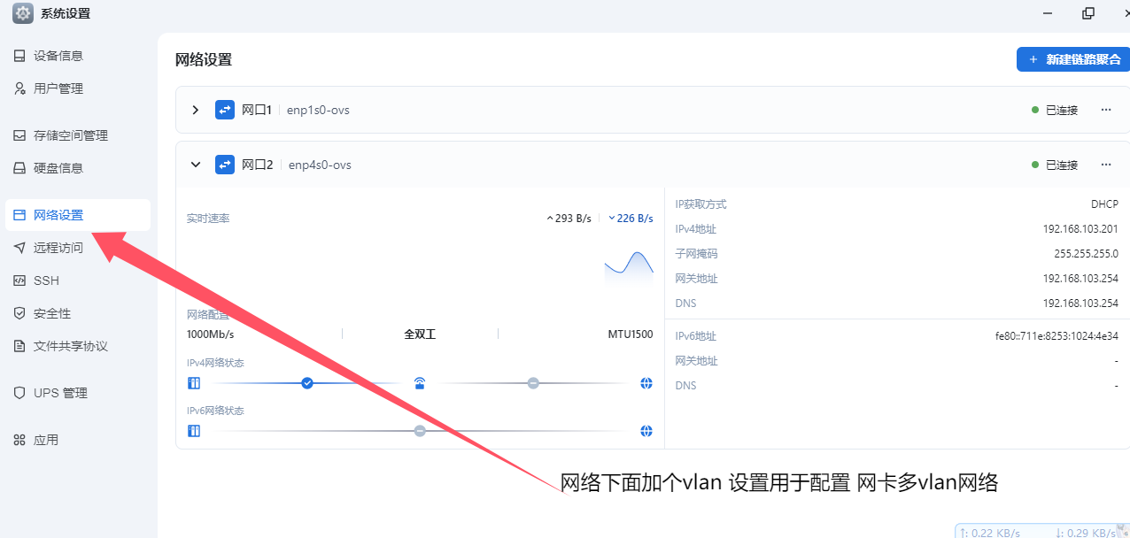
Task: Click the blue network icon of 网口2
Action: [225, 165]
